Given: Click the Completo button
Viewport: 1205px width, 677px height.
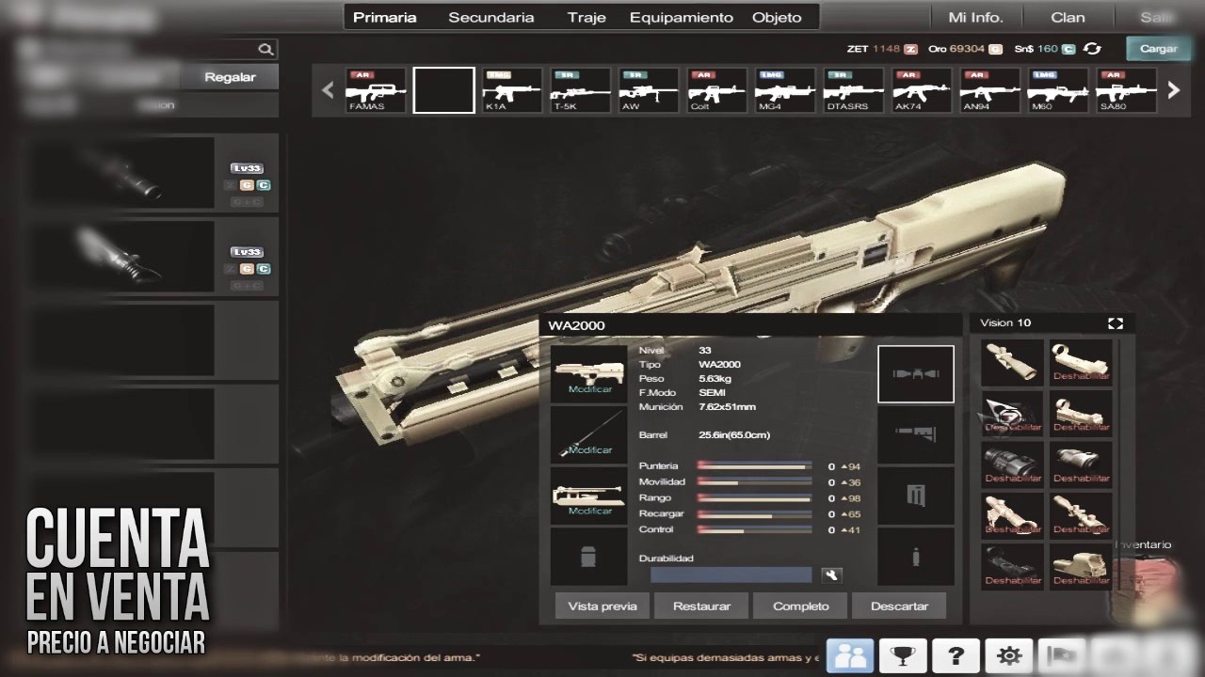Looking at the screenshot, I should [x=800, y=606].
